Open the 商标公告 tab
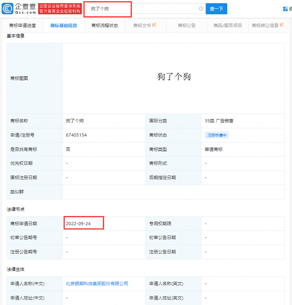Image resolution: width=292 pixels, height=305 pixels. tap(187, 25)
